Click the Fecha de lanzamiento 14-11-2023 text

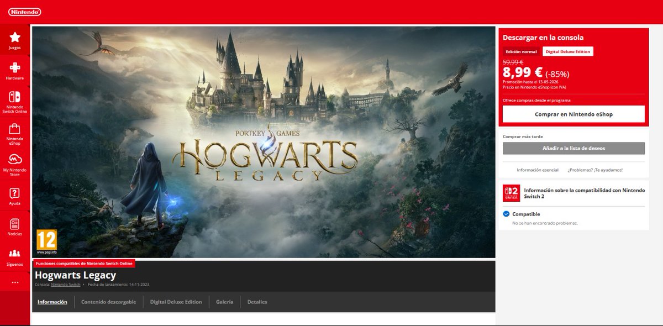pos(119,285)
